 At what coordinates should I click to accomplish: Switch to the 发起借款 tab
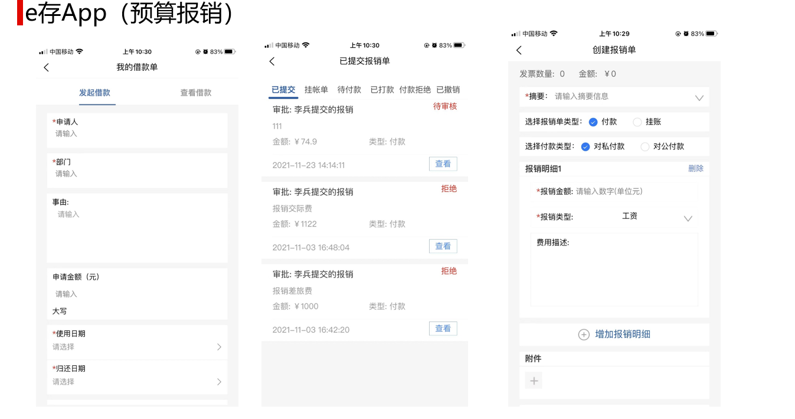95,93
